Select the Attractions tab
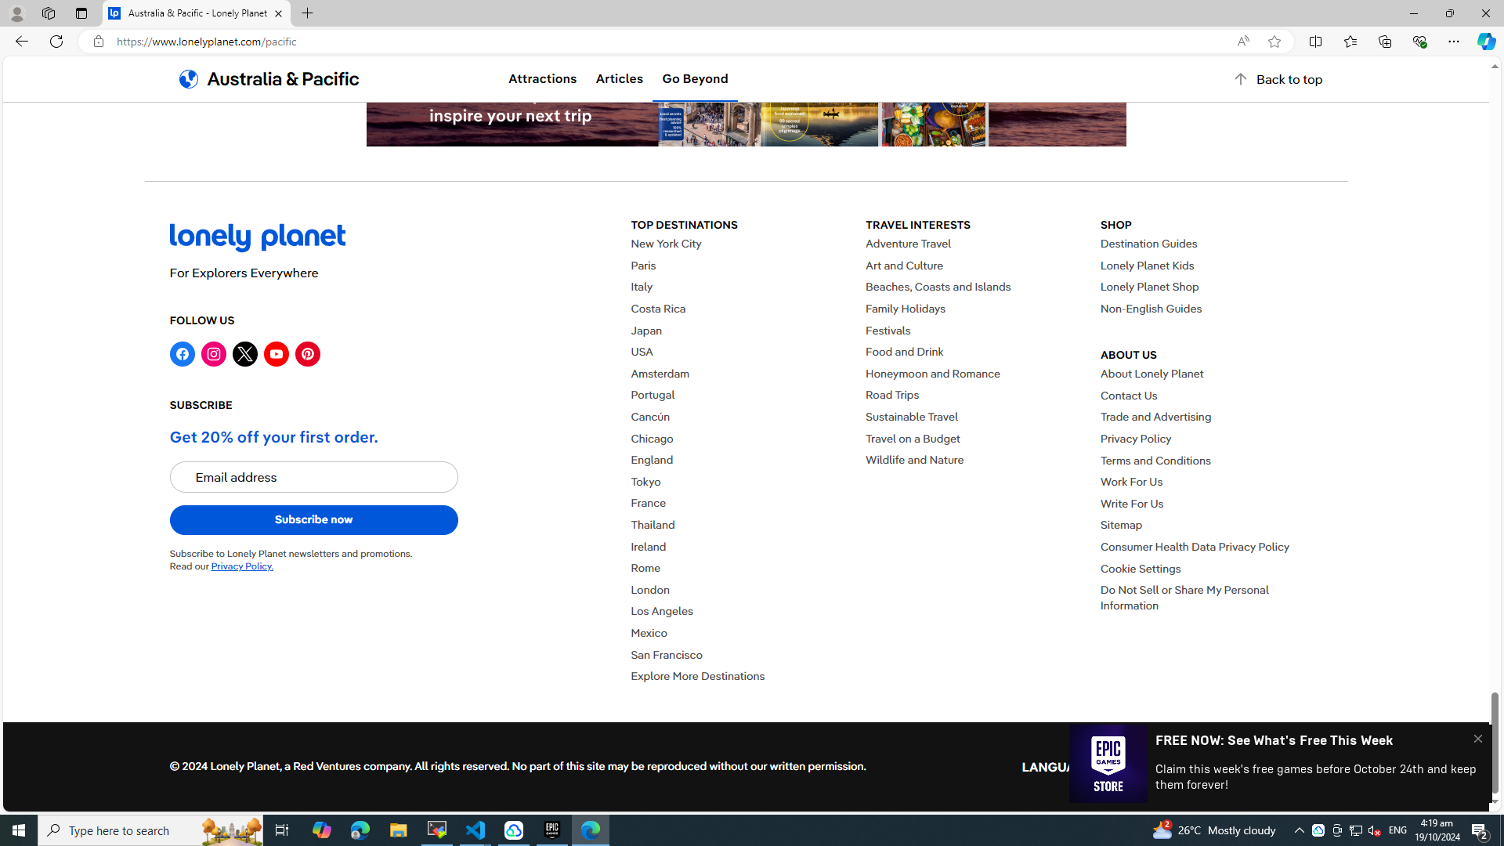The width and height of the screenshot is (1504, 846). (x=542, y=79)
